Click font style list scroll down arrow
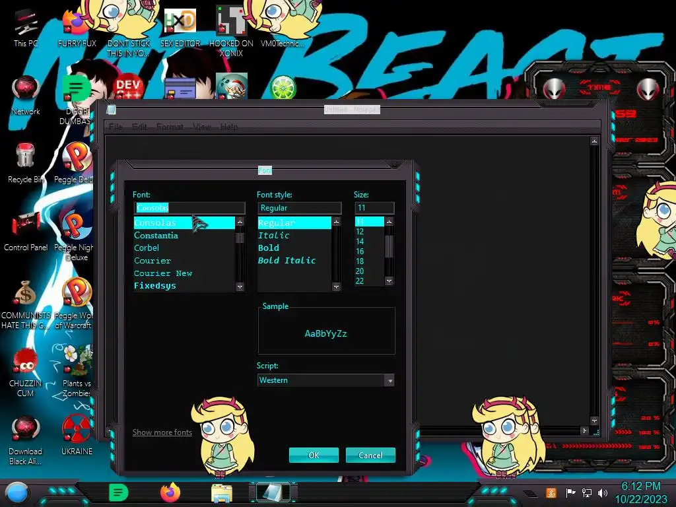The width and height of the screenshot is (676, 507). pos(336,287)
